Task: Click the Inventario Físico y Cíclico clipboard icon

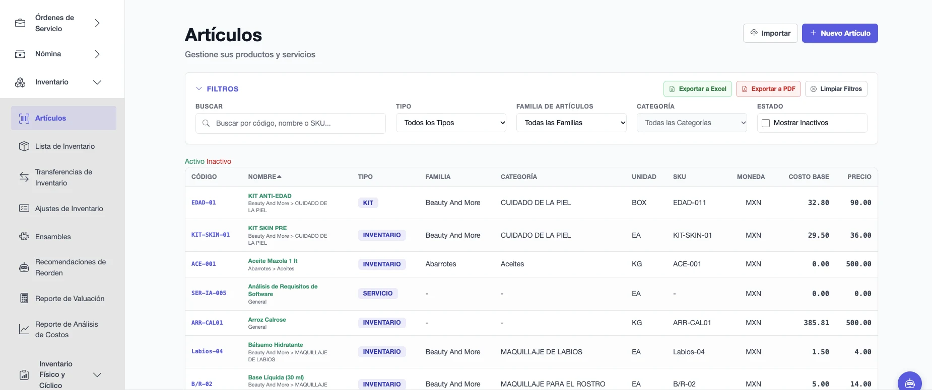Action: pos(24,375)
